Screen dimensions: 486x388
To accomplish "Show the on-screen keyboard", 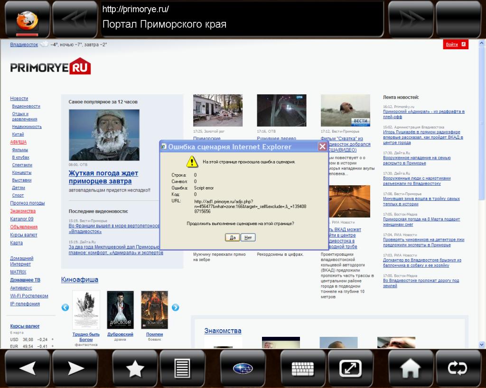I will (x=303, y=368).
